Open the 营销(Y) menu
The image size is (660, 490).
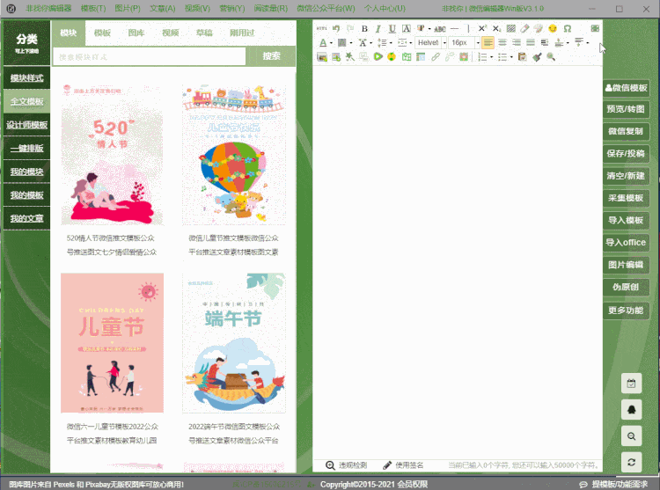[232, 9]
